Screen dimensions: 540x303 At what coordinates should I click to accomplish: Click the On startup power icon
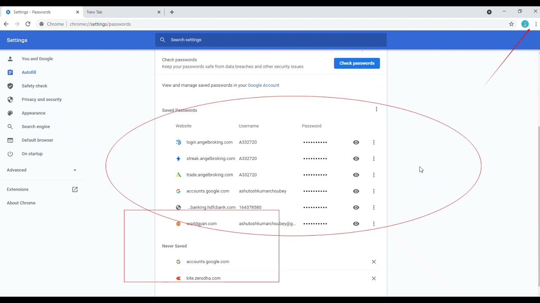(10, 154)
